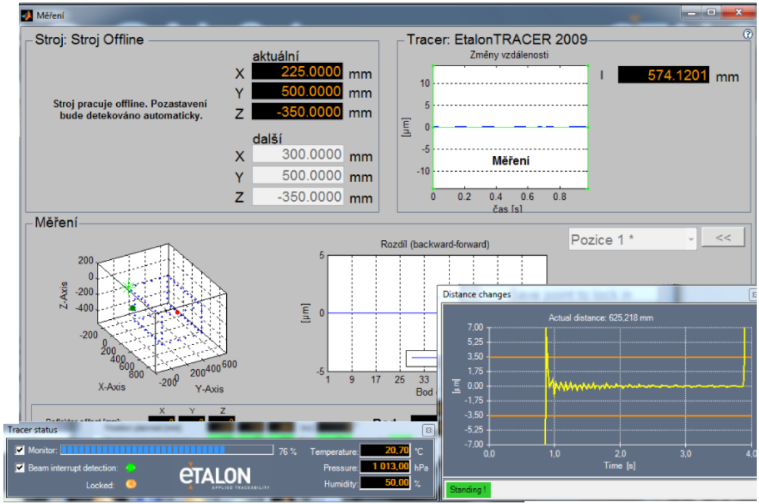Click the orange Locked status indicator

130,484
